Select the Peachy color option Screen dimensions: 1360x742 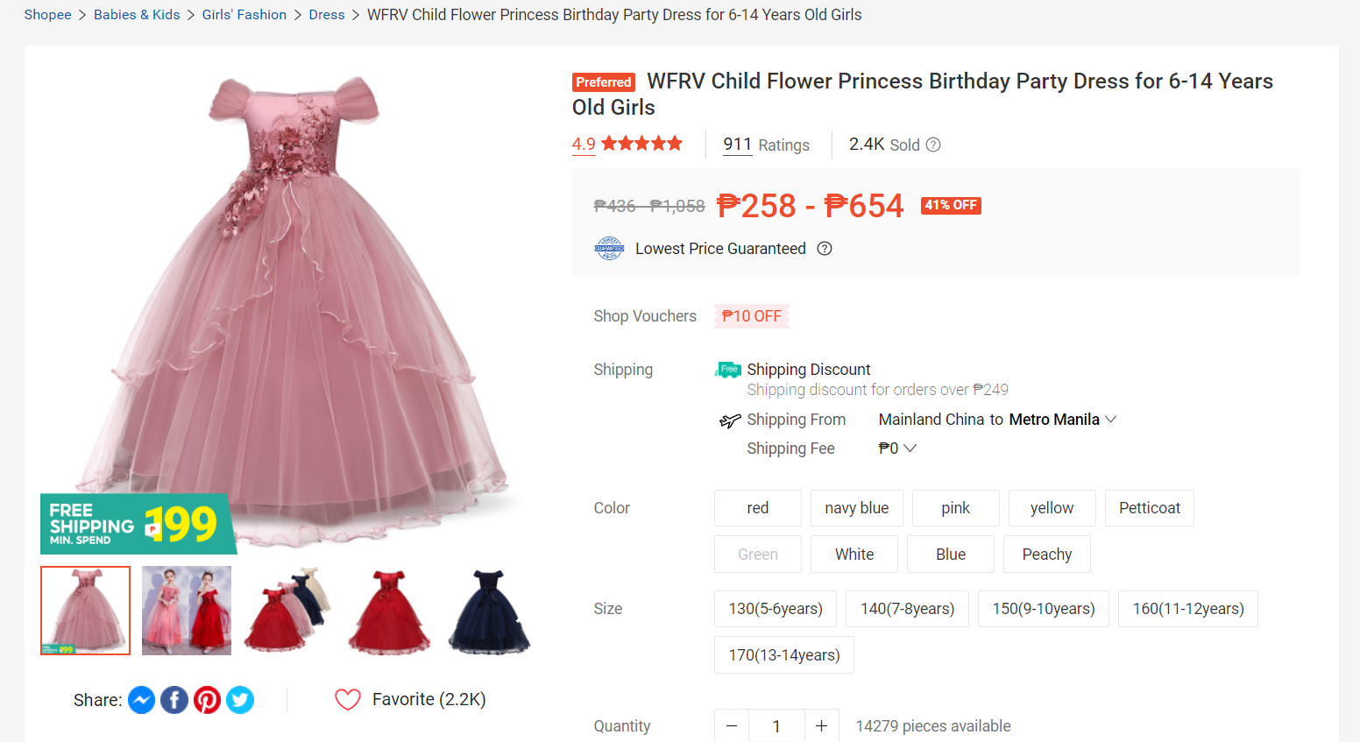[1046, 555]
